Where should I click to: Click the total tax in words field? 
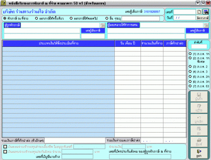coord(75,141)
